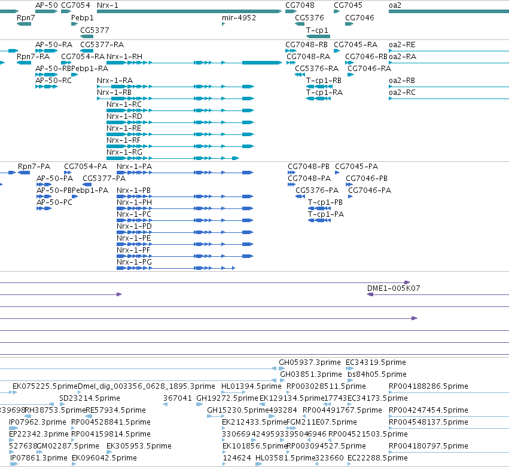Image resolution: width=509 pixels, height=467 pixels.
Task: Click the IP07962.3prime EST label
Action: (37, 422)
